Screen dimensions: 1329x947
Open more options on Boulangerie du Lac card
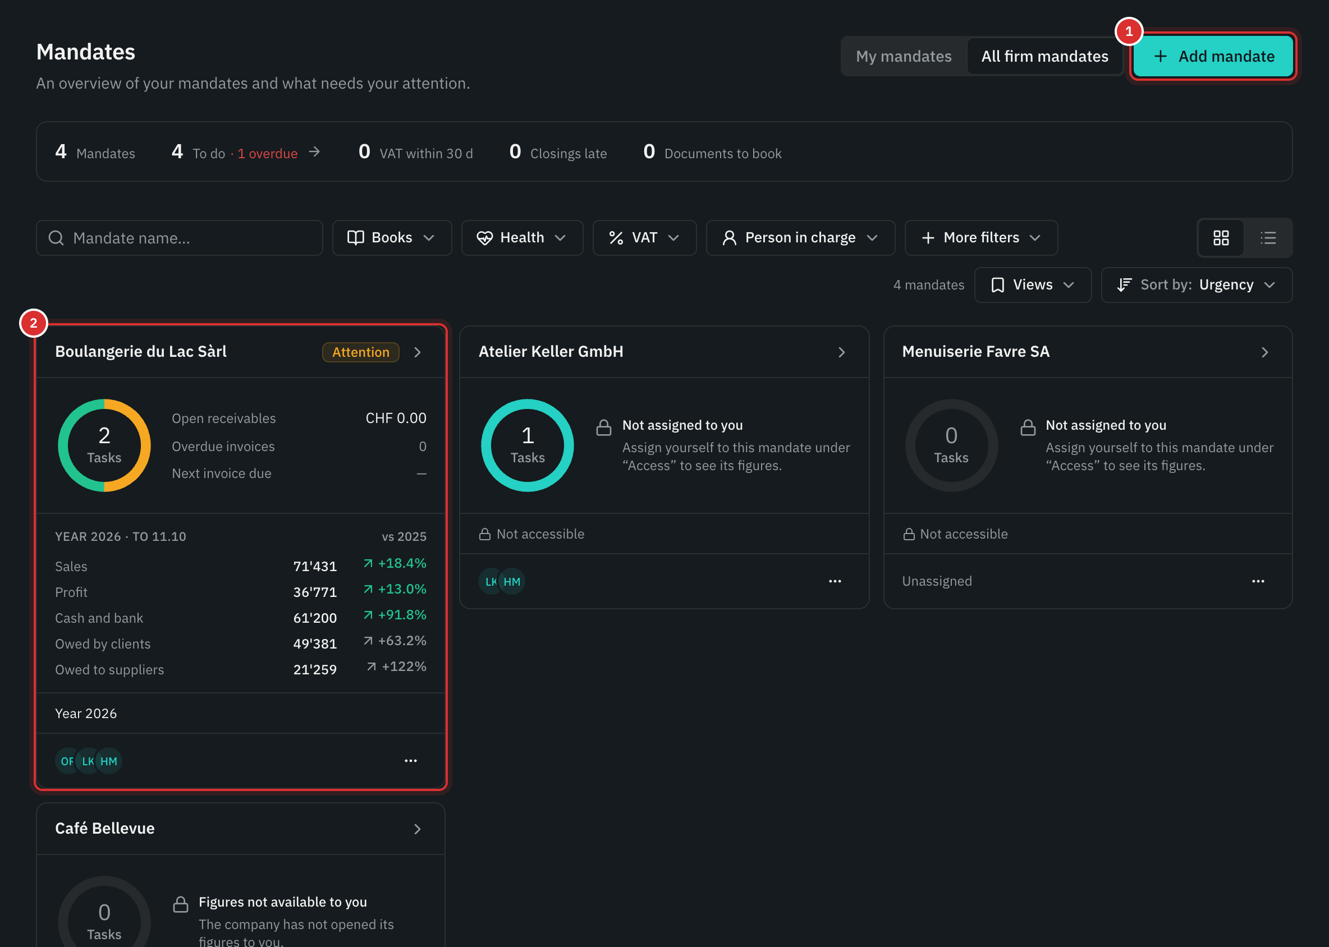click(411, 761)
